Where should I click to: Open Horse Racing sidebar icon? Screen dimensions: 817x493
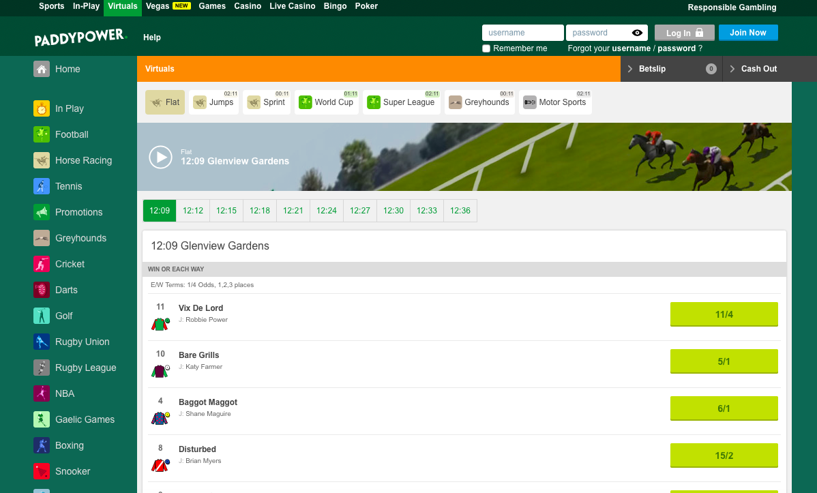42,160
